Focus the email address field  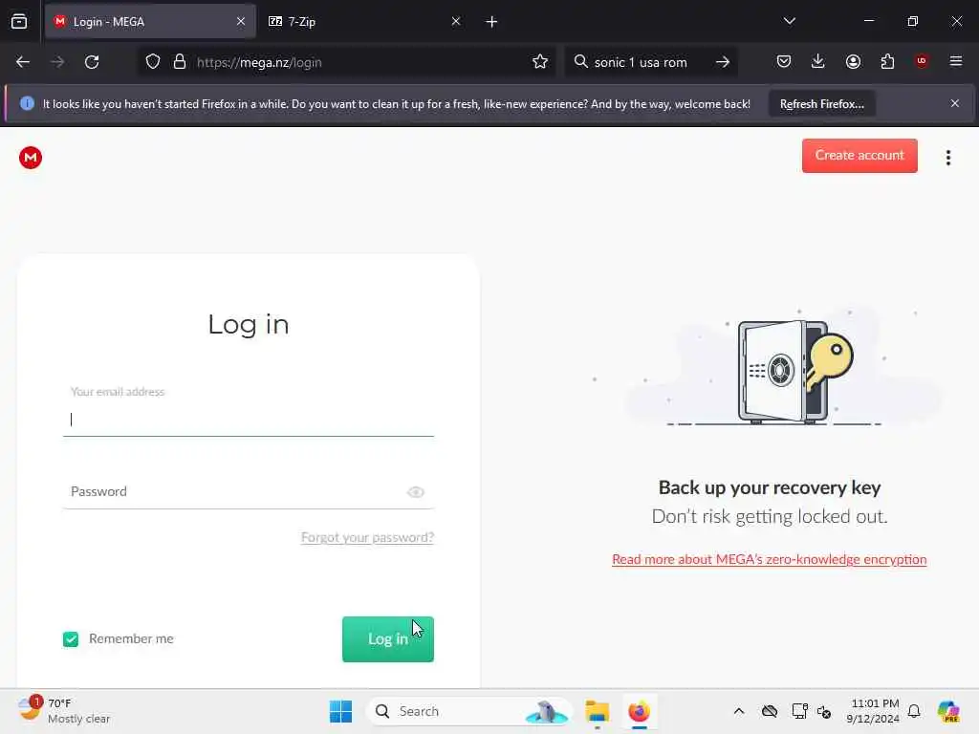point(249,420)
